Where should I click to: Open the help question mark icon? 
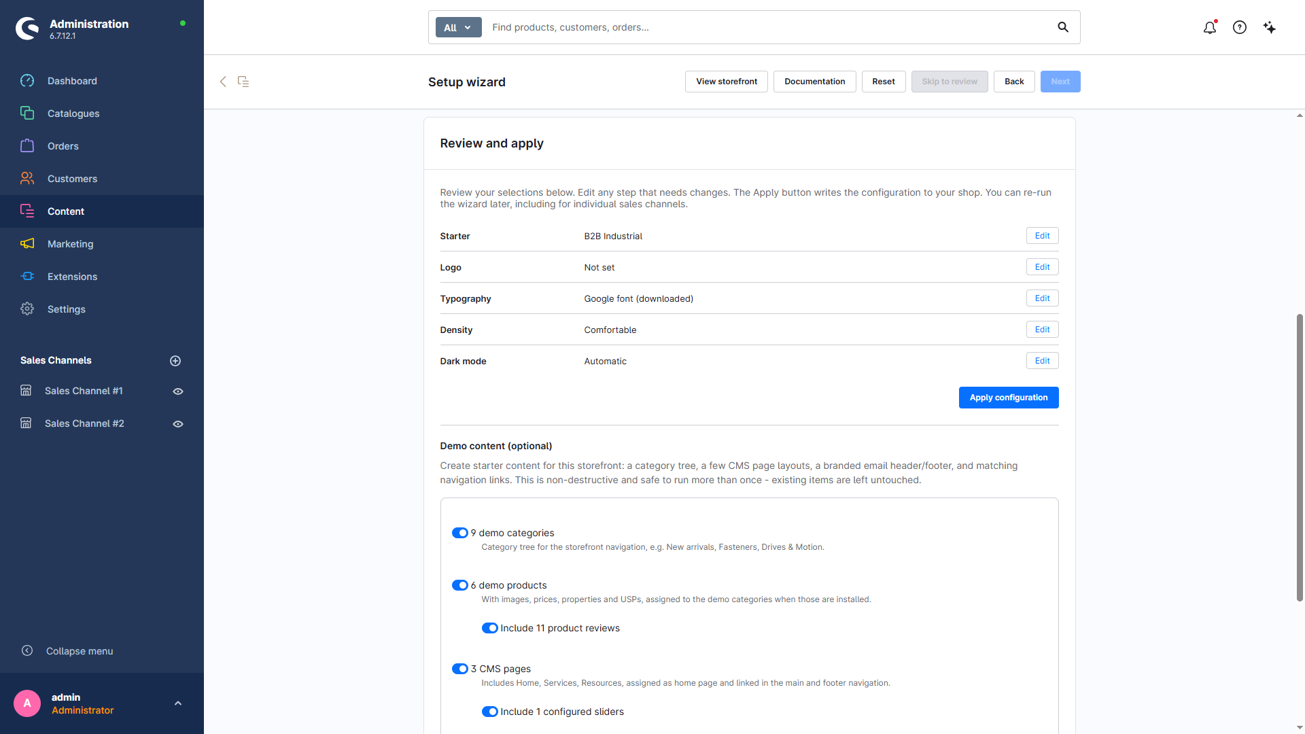(1240, 27)
